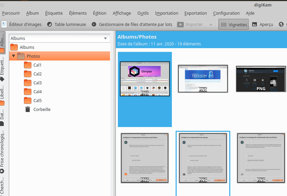The width and height of the screenshot is (287, 196).
Task: Open the Parcourir menu
Action: 11,13
